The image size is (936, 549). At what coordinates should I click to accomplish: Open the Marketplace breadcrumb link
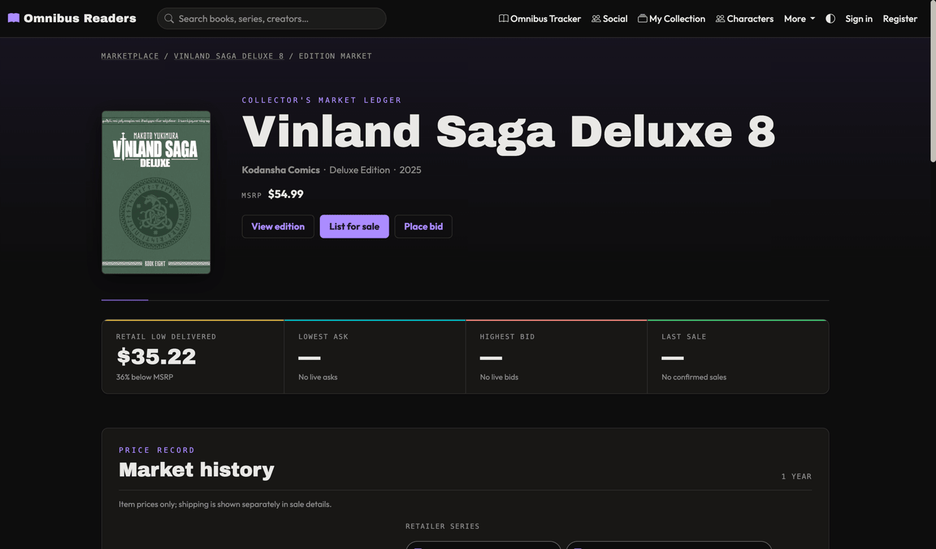click(130, 56)
